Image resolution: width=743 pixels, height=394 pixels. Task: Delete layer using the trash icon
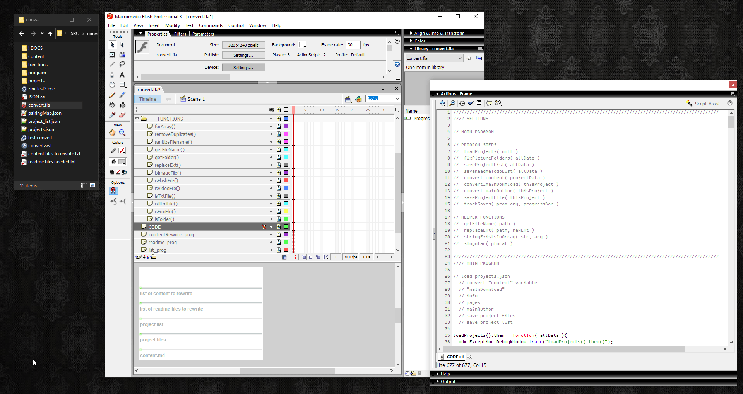[284, 257]
